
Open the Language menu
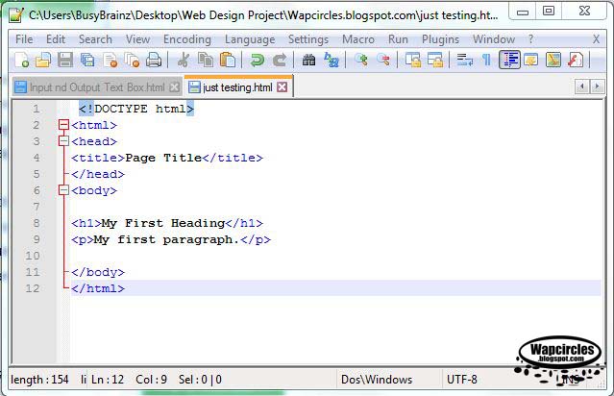tap(250, 39)
